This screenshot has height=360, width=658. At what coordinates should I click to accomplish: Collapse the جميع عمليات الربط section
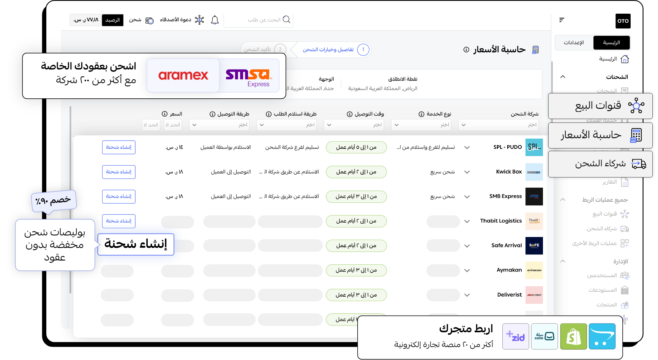[x=563, y=199]
